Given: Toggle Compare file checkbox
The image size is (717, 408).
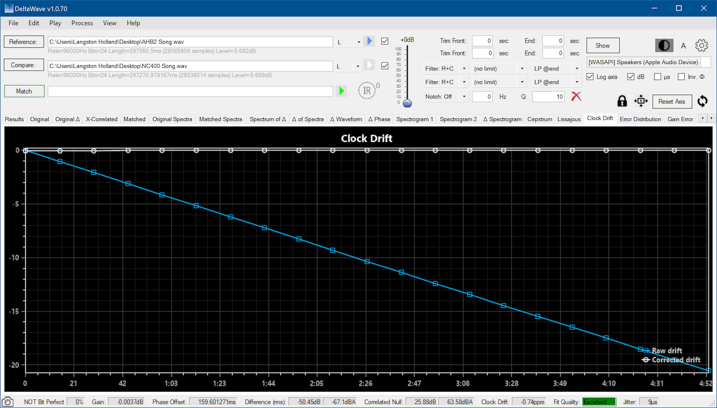Looking at the screenshot, I should point(385,66).
